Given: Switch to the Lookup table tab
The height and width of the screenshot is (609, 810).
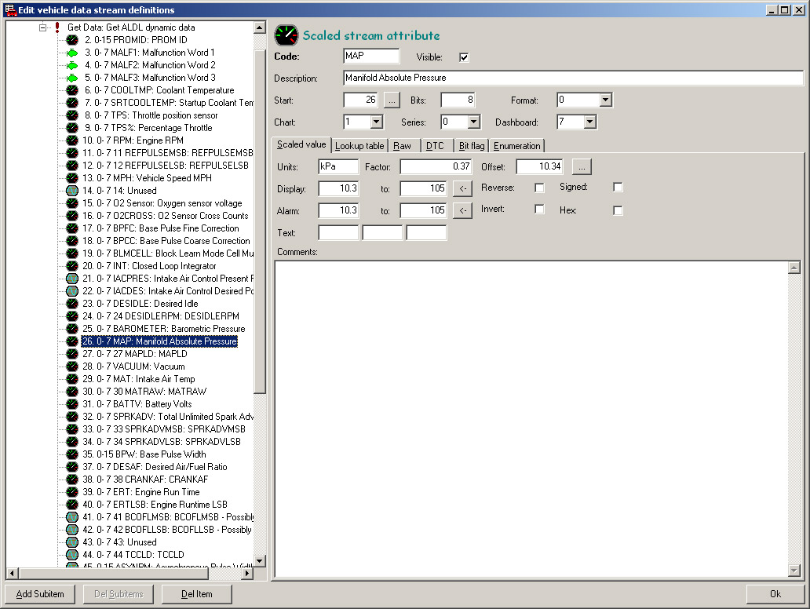Looking at the screenshot, I should pyautogui.click(x=359, y=146).
